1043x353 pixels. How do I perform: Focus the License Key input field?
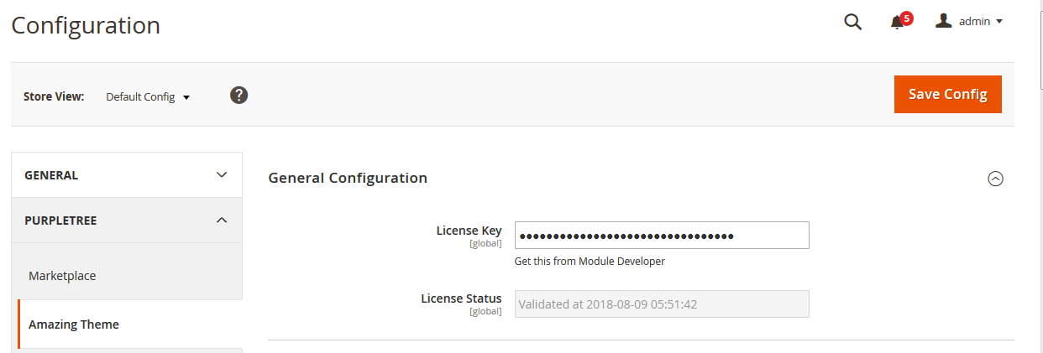pos(662,236)
